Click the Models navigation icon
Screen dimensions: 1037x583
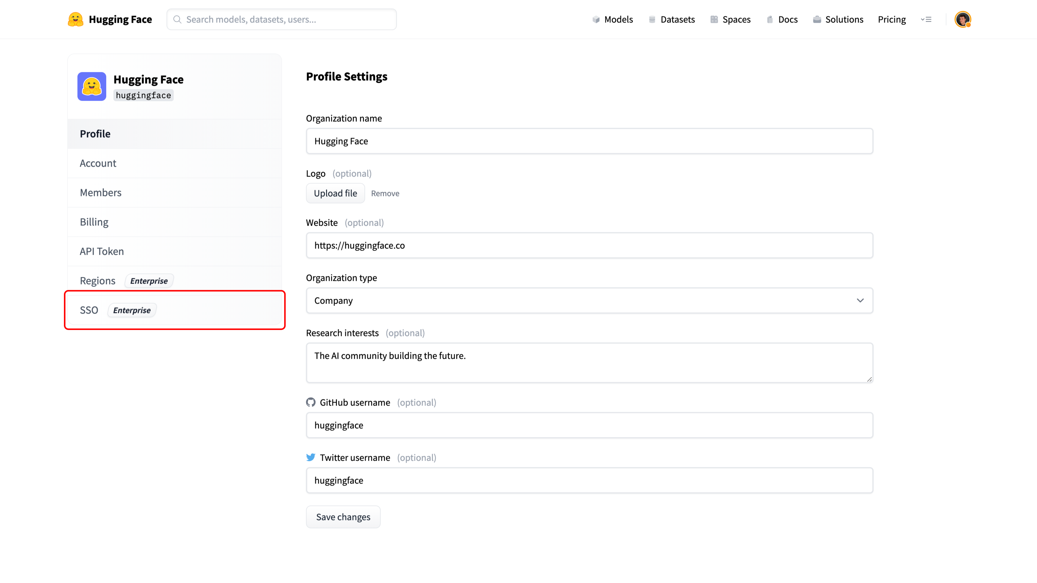595,19
